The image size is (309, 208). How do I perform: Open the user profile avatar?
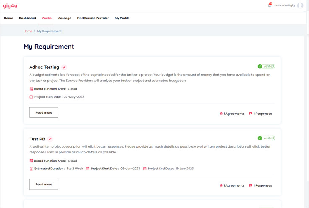click(300, 5)
